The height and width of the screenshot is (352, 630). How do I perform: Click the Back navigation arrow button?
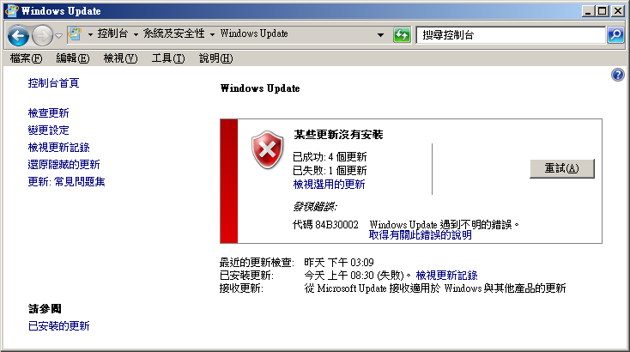[x=18, y=36]
